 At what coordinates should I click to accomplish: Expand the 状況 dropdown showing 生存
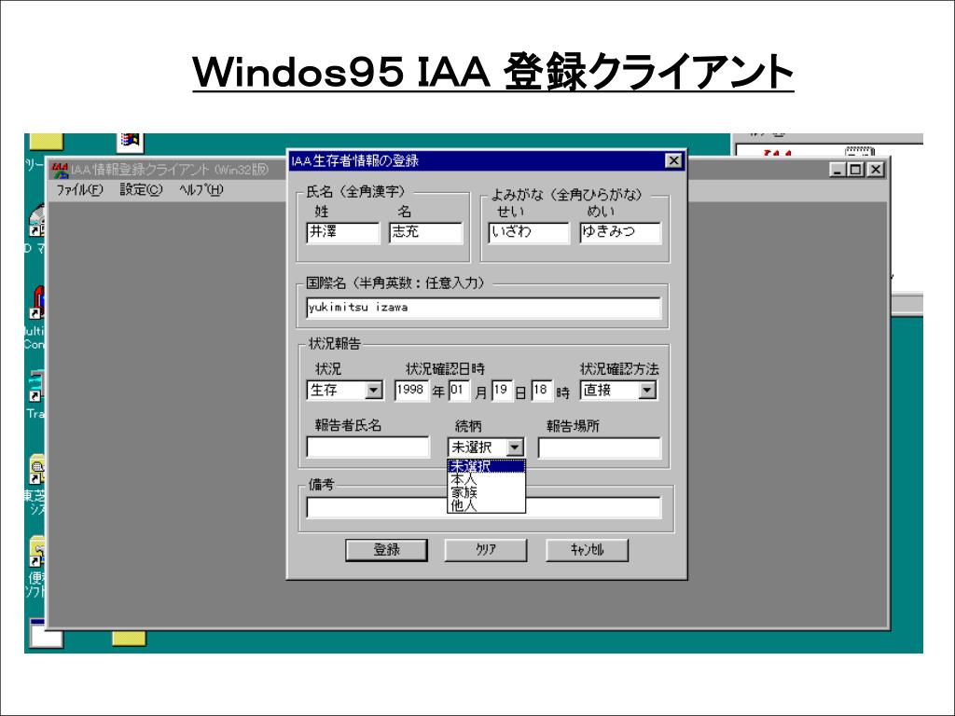click(374, 390)
